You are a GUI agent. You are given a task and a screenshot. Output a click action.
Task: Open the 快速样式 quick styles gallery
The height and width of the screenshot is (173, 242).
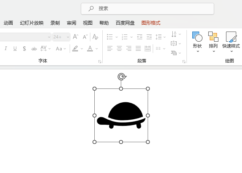pos(231,42)
